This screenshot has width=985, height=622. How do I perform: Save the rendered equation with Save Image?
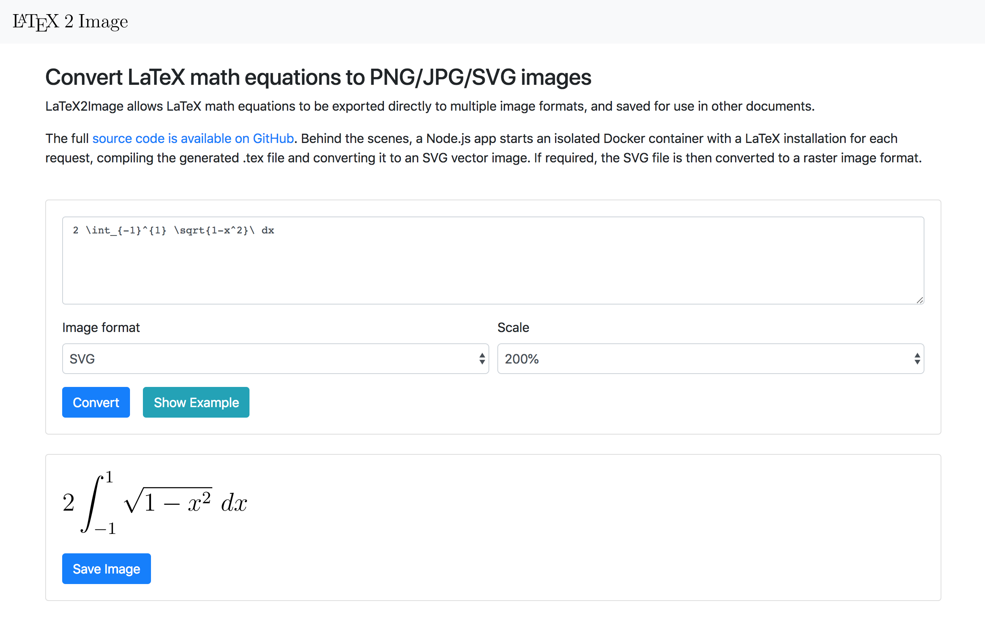tap(106, 568)
